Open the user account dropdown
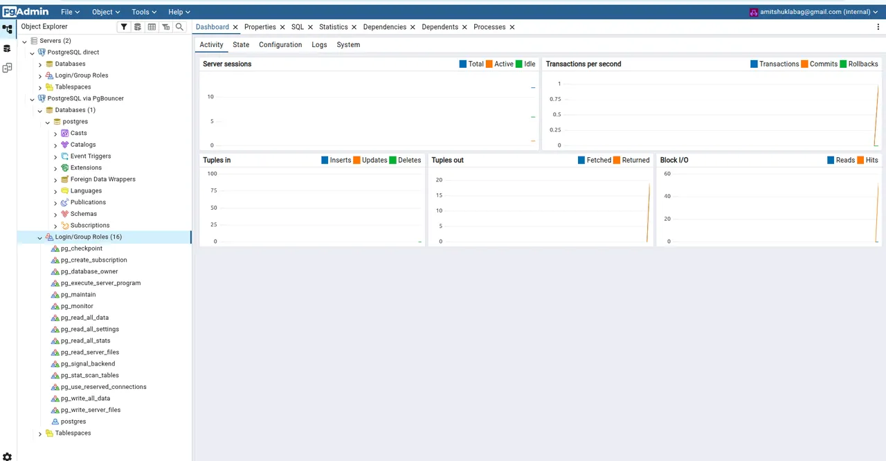Screen dimensions: 886x461 coord(815,12)
